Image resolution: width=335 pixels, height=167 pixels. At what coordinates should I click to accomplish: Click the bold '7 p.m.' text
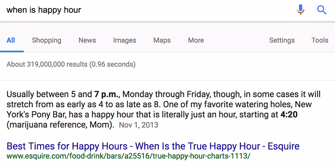pyautogui.click(x=107, y=94)
